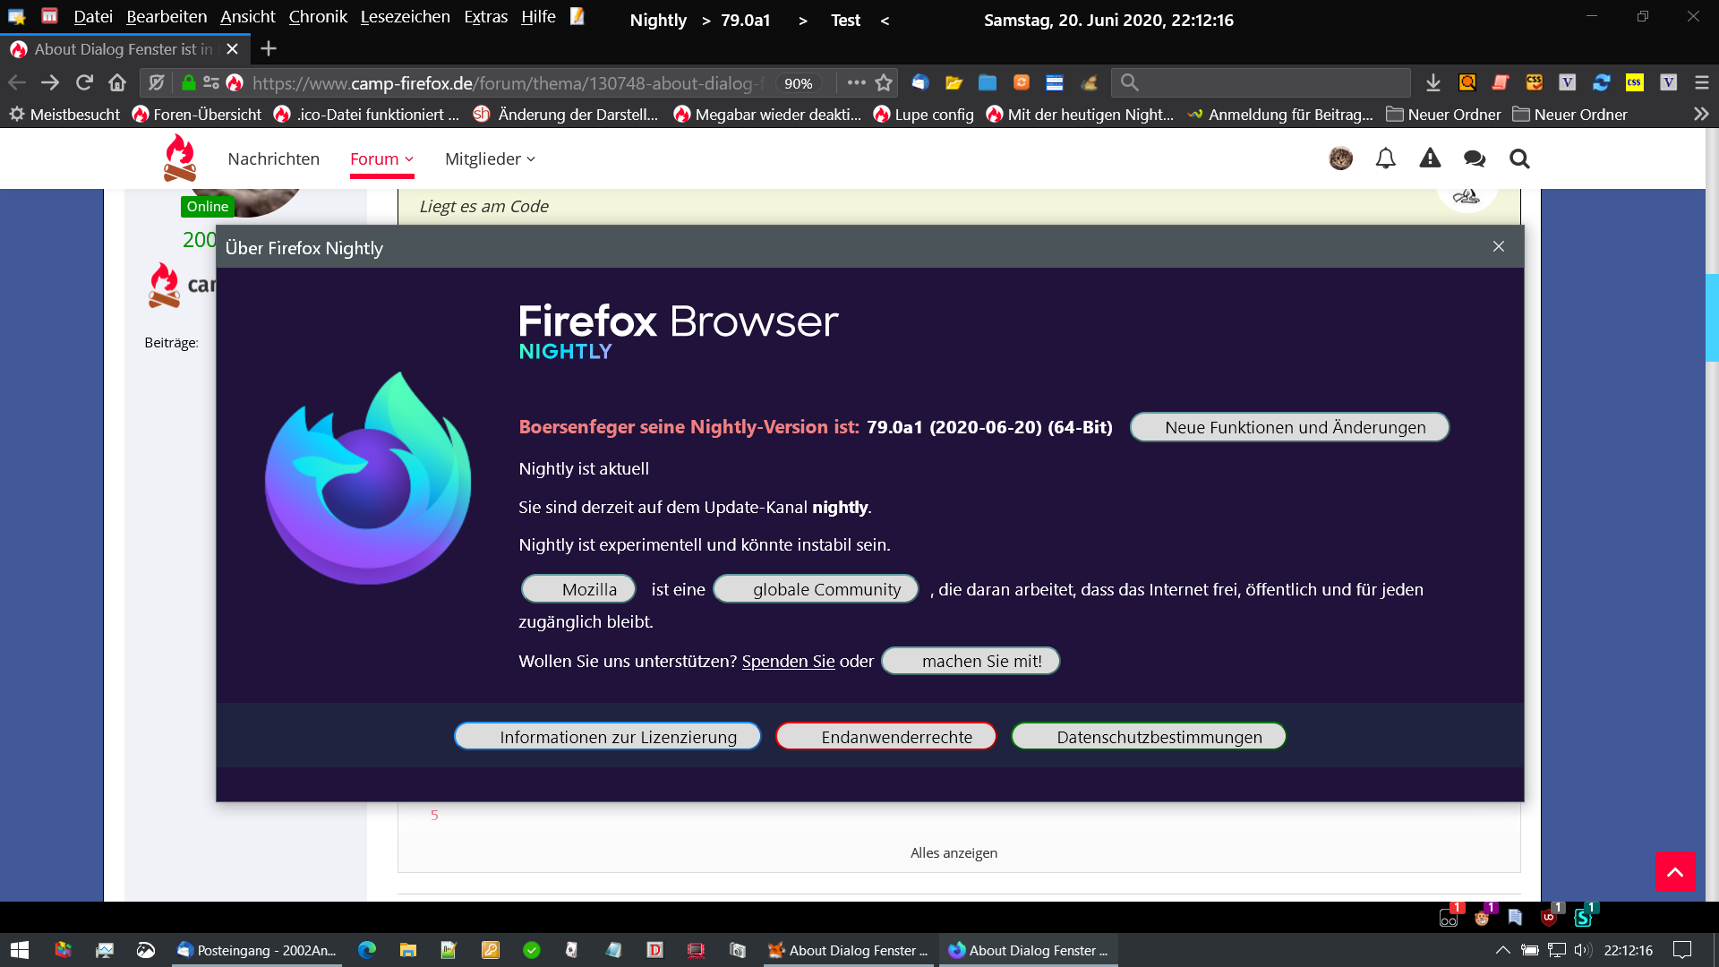Viewport: 1719px width, 967px height.
Task: Show more bookmarks overflow chevron
Action: pyautogui.click(x=1701, y=114)
